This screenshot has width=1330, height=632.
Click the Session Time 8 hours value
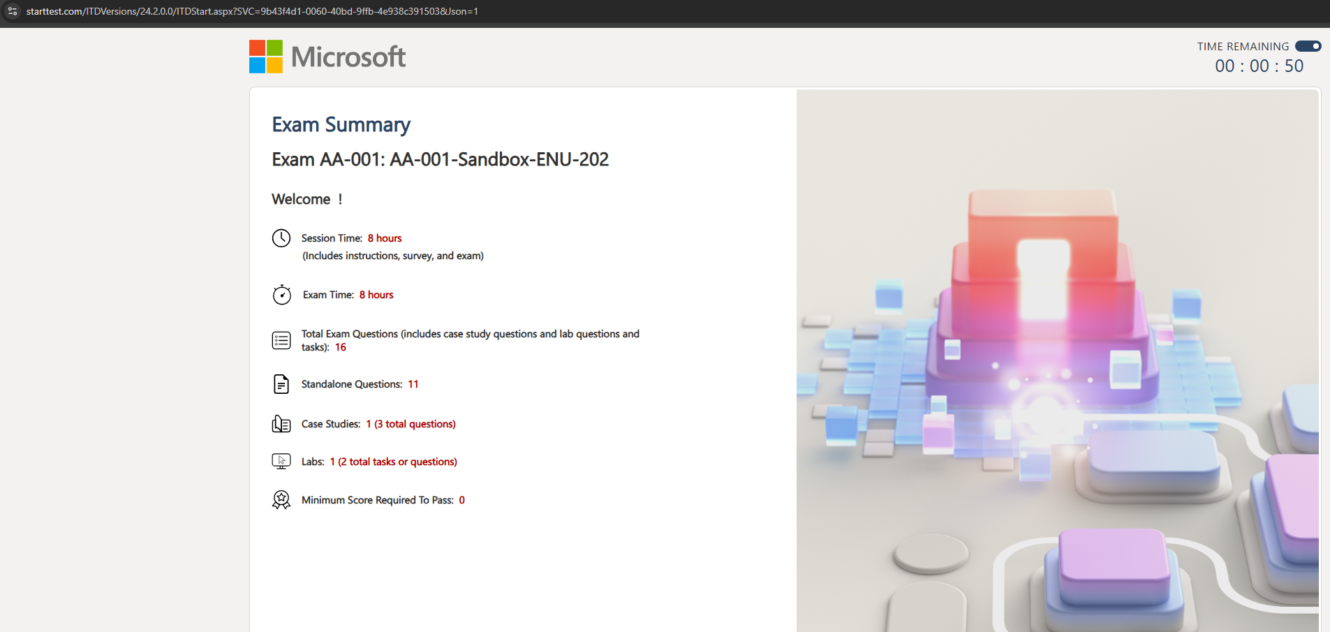coord(385,238)
